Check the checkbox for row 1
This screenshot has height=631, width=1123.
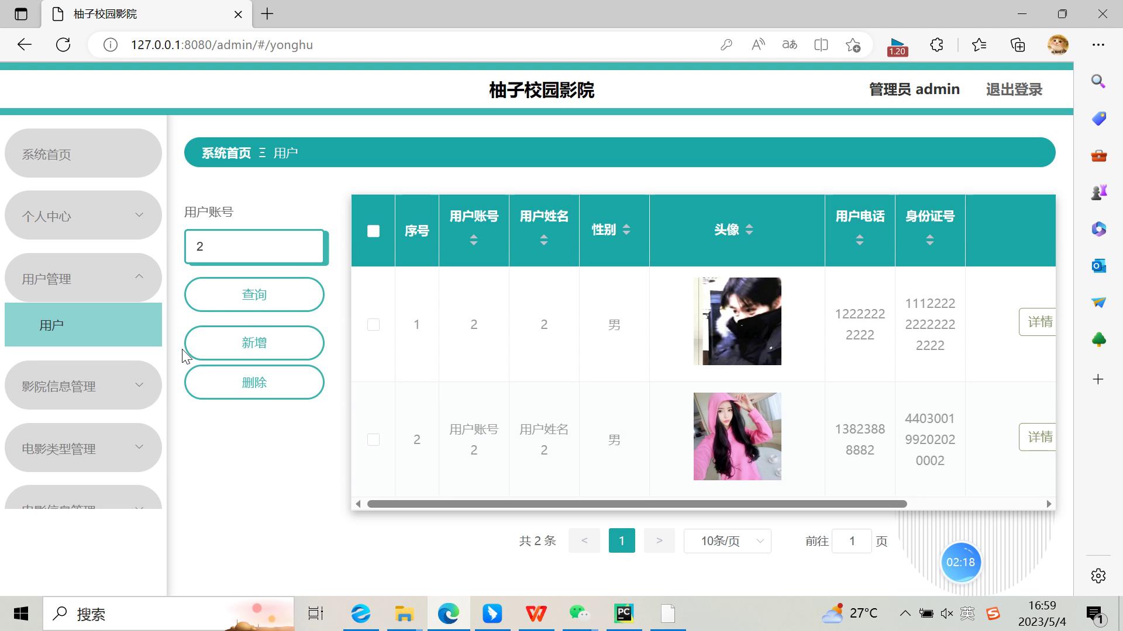[373, 324]
